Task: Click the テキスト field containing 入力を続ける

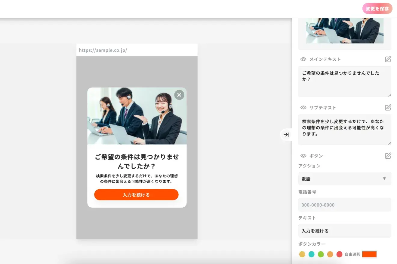Action: coord(345,231)
